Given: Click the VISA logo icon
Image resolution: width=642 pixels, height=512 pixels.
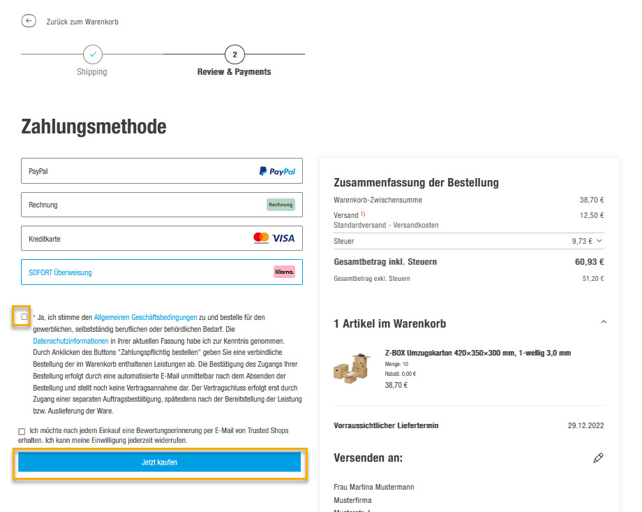Looking at the screenshot, I should (x=283, y=238).
